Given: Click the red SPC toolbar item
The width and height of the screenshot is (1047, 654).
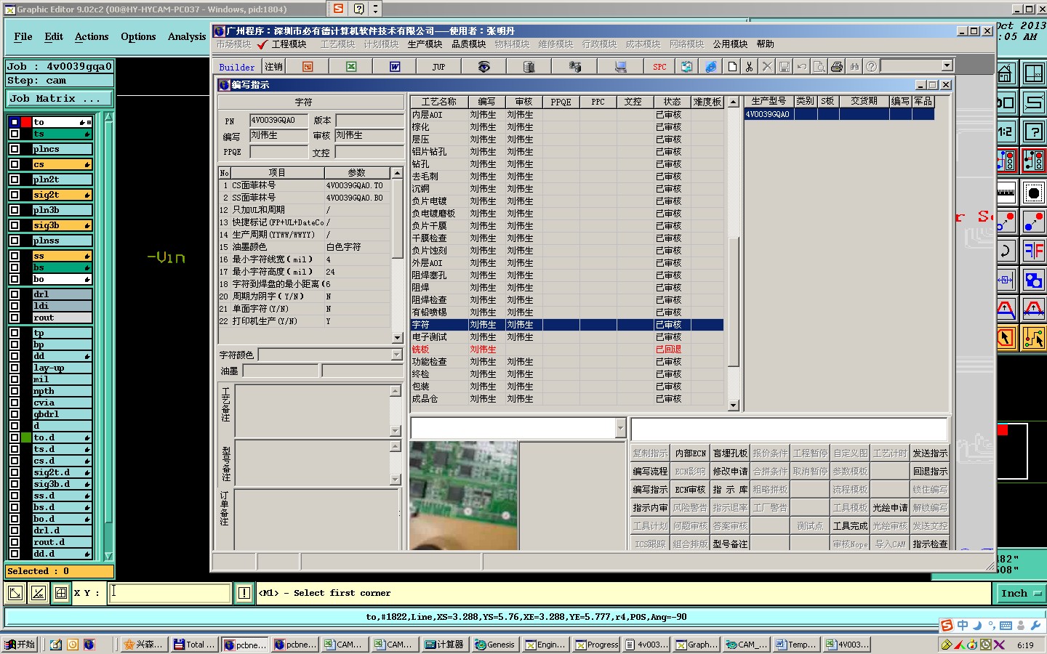Looking at the screenshot, I should [x=659, y=66].
